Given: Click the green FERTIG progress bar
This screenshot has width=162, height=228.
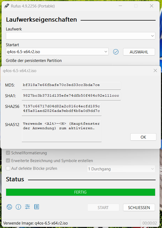Looking at the screenshot, I should 80,192.
